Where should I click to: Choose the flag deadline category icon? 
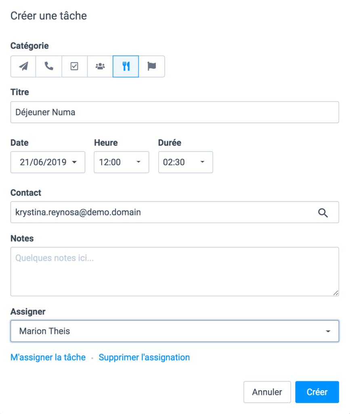(151, 66)
